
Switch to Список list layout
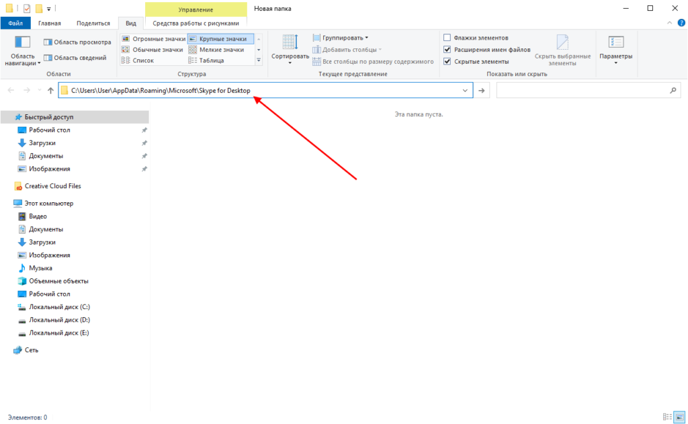coord(138,60)
